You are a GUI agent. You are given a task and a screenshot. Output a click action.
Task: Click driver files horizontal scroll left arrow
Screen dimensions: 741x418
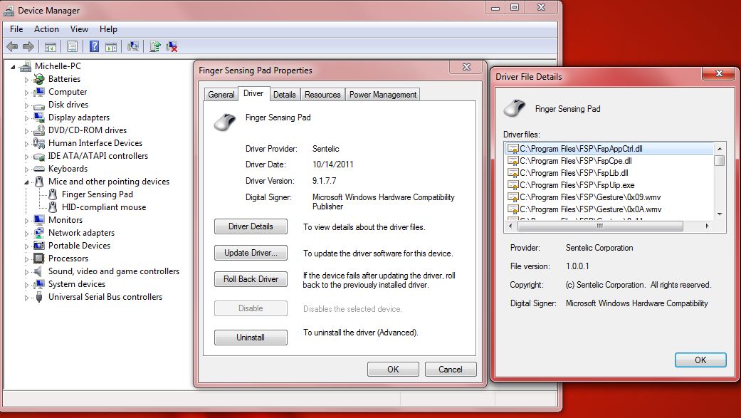pyautogui.click(x=510, y=226)
